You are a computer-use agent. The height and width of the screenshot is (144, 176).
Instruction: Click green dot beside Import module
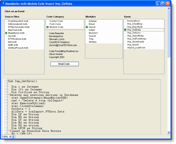coord(87,27)
